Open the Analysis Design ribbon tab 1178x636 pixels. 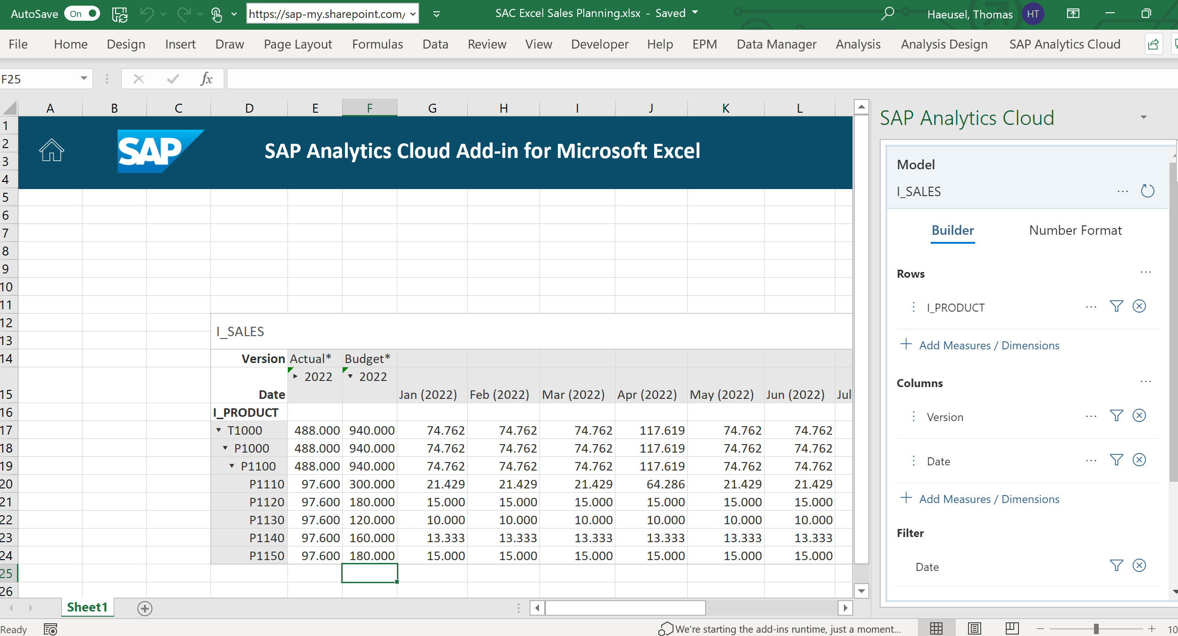944,44
